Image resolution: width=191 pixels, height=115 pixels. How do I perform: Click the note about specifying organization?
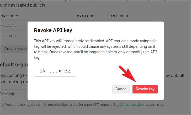tap(83, 105)
